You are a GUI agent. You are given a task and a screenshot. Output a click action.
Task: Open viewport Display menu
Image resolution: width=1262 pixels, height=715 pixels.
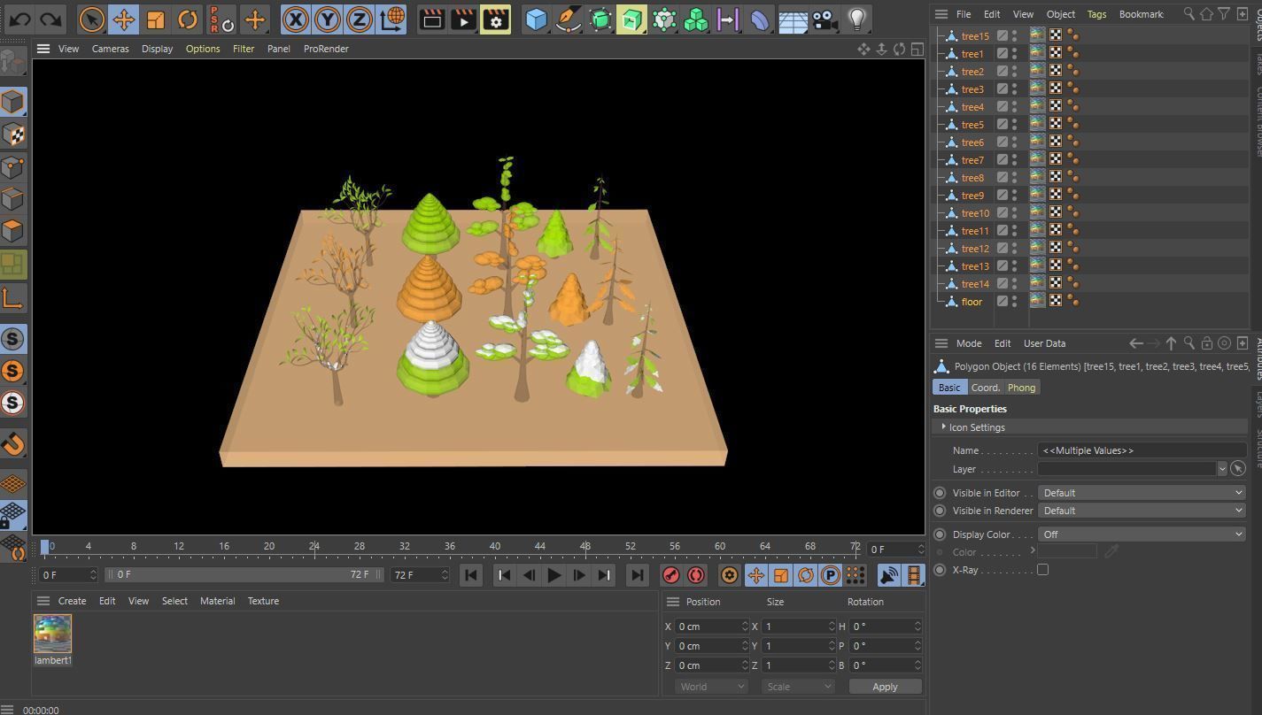point(157,49)
